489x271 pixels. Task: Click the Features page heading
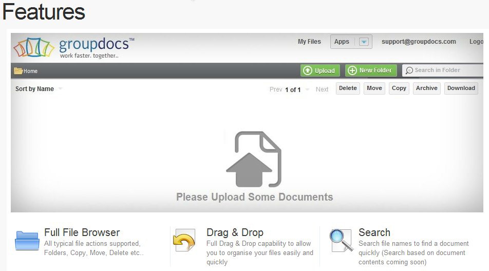tap(44, 12)
